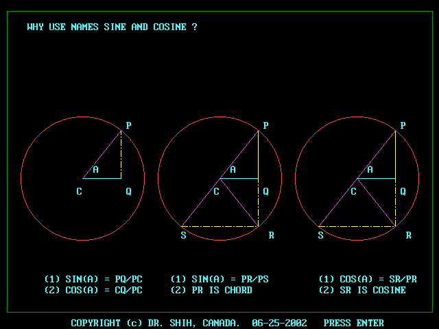Click label S below the right circle
Viewport: 439px width, 329px height.
pos(320,235)
